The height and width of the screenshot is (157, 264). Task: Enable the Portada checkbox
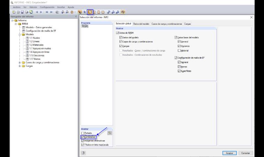(x=83, y=133)
